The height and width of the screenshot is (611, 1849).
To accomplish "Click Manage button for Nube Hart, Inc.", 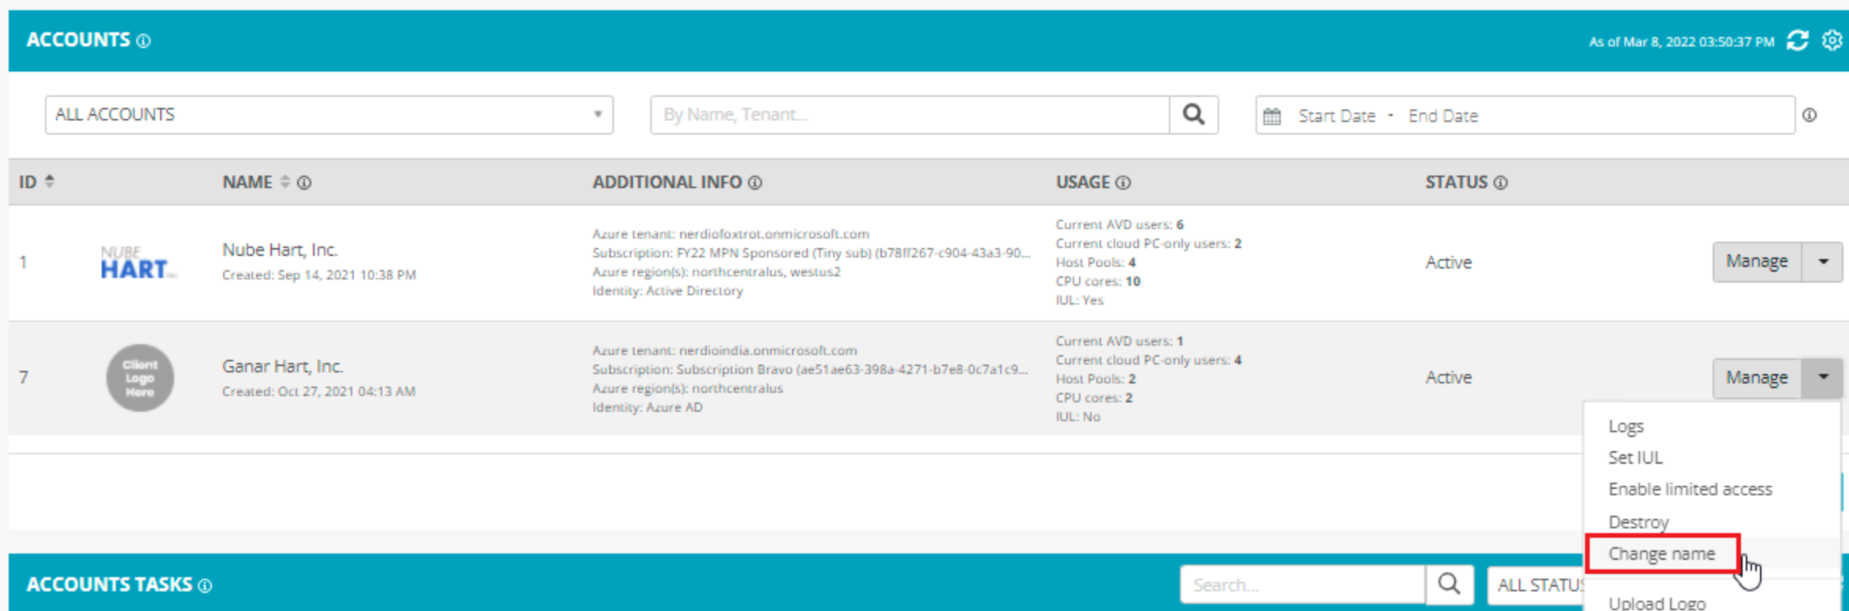I will [1756, 261].
